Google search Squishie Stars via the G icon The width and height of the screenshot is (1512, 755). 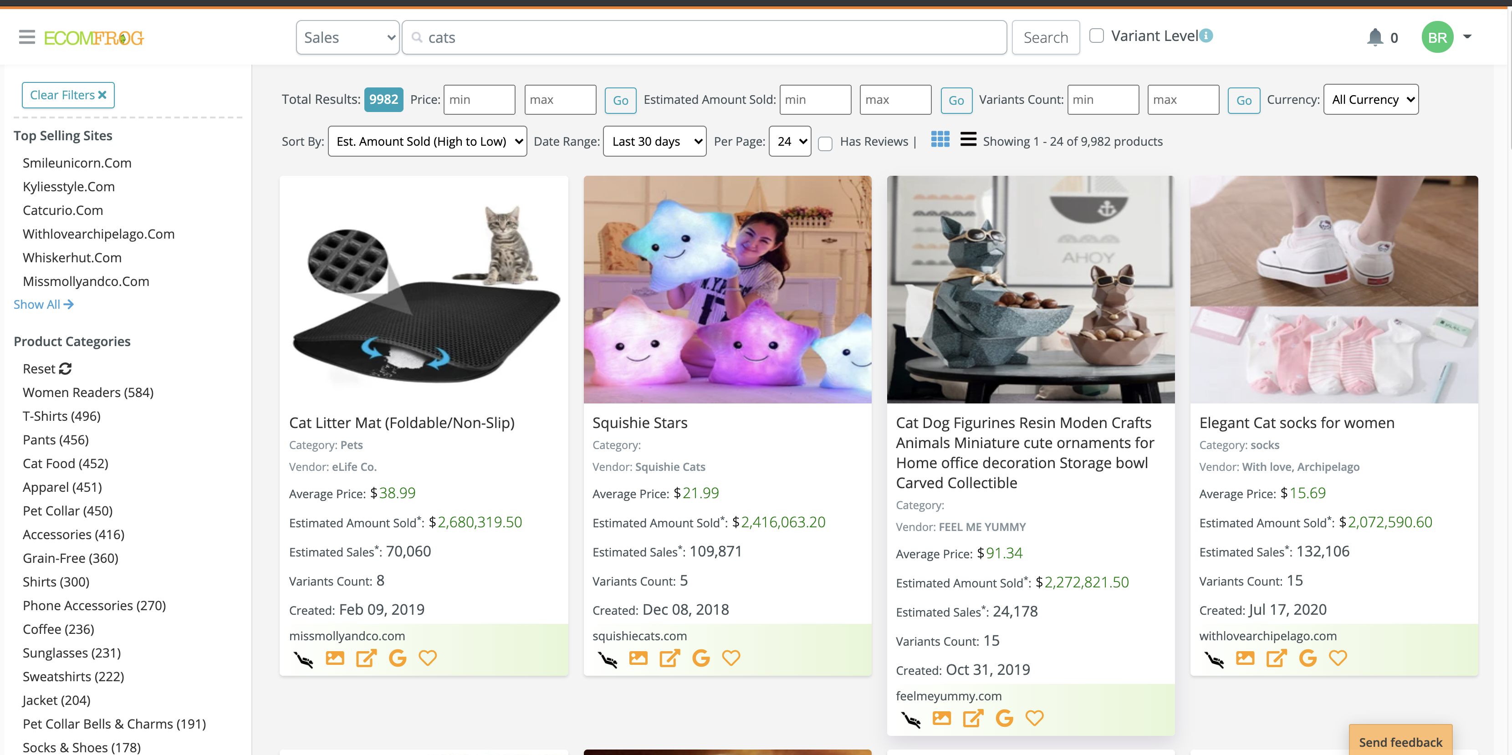(x=701, y=658)
